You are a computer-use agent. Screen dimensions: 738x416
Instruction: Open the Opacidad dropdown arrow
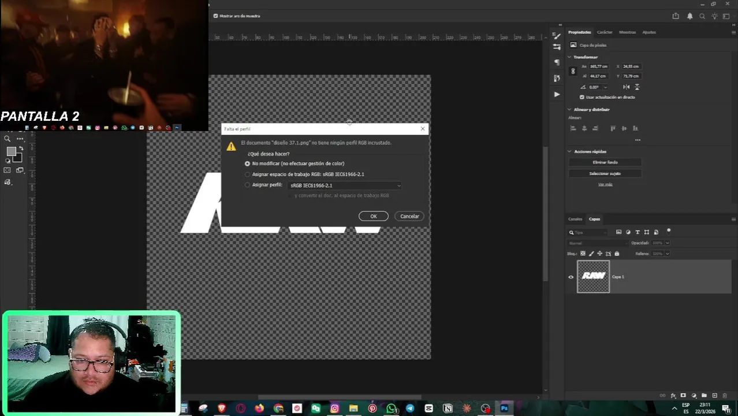click(668, 243)
